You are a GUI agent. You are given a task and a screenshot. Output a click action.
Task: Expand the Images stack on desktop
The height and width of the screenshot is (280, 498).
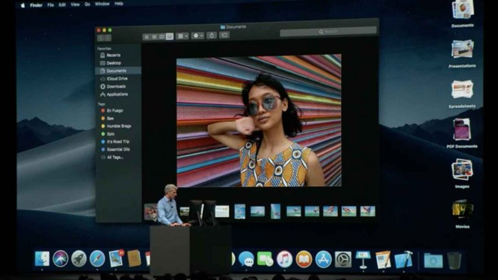click(x=462, y=170)
